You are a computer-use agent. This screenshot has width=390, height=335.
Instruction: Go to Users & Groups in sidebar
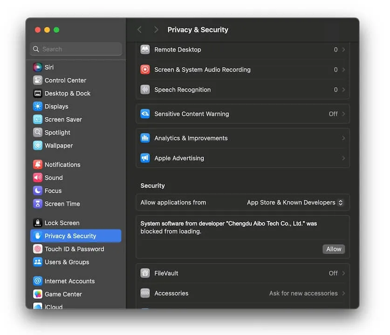click(67, 262)
